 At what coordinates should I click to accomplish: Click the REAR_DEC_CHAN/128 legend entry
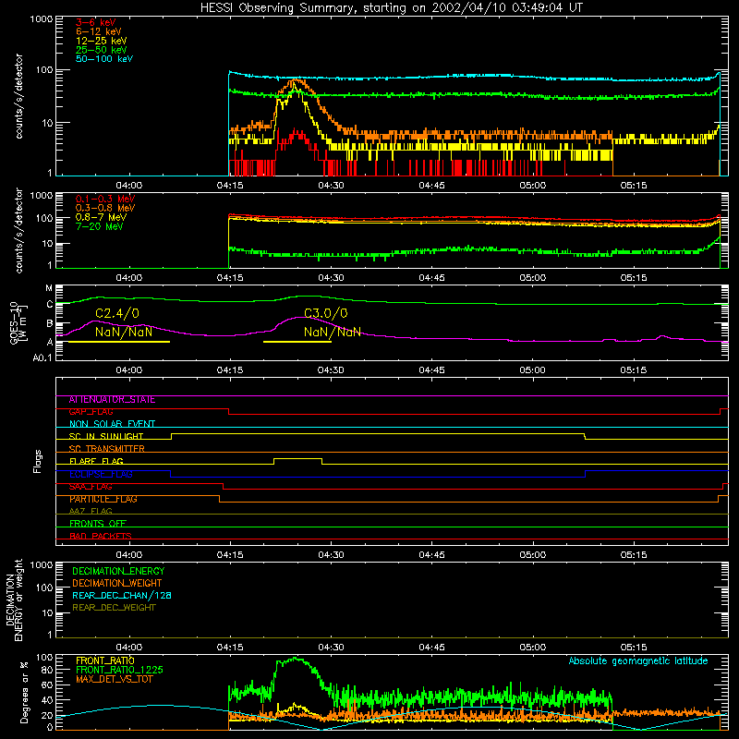122,595
